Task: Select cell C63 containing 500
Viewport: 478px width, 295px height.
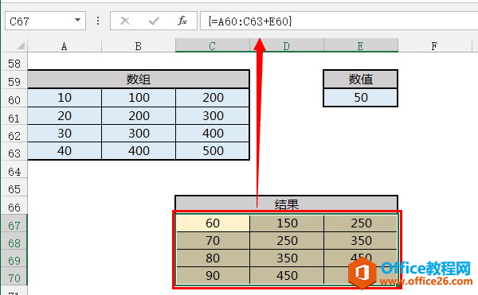Action: tap(213, 151)
